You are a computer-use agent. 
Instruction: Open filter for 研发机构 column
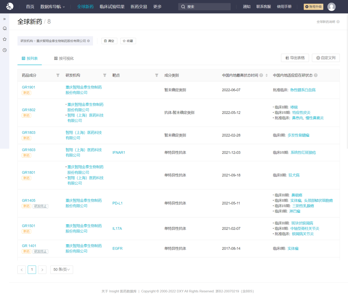[x=105, y=75]
